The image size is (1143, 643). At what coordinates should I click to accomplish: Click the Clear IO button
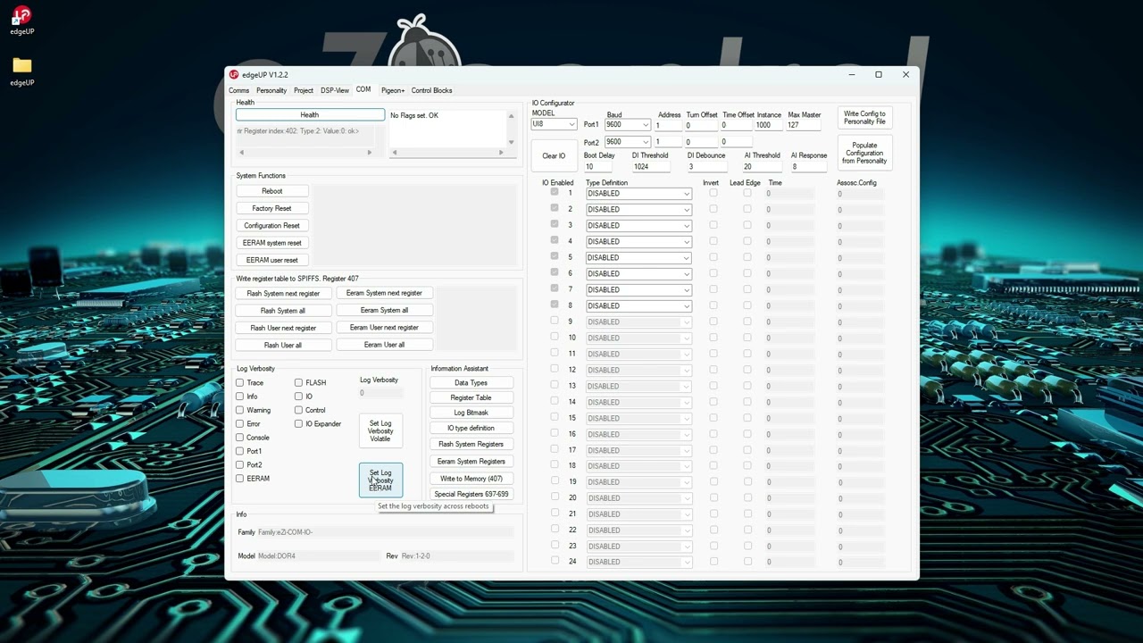tap(554, 156)
